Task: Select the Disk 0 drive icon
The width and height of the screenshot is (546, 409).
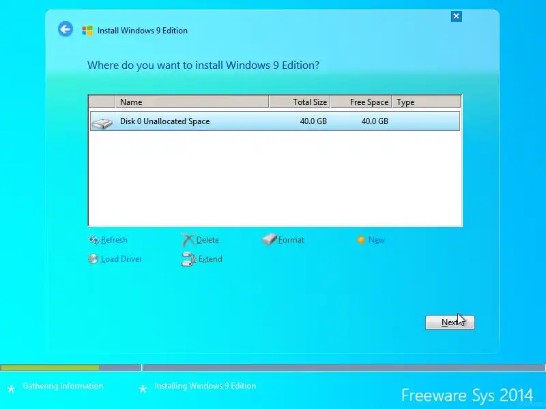Action: point(102,123)
